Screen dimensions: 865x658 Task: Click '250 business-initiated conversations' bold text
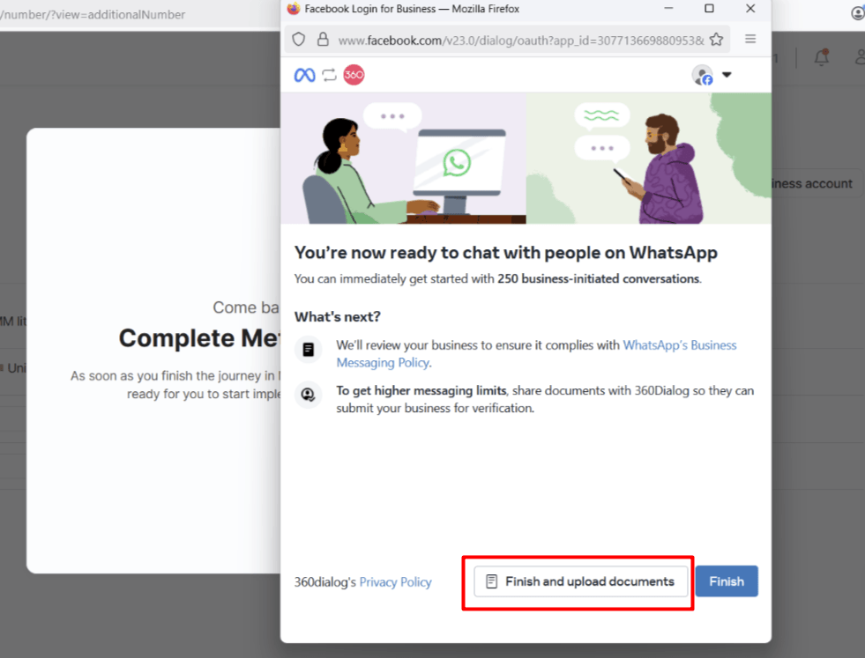tap(599, 279)
